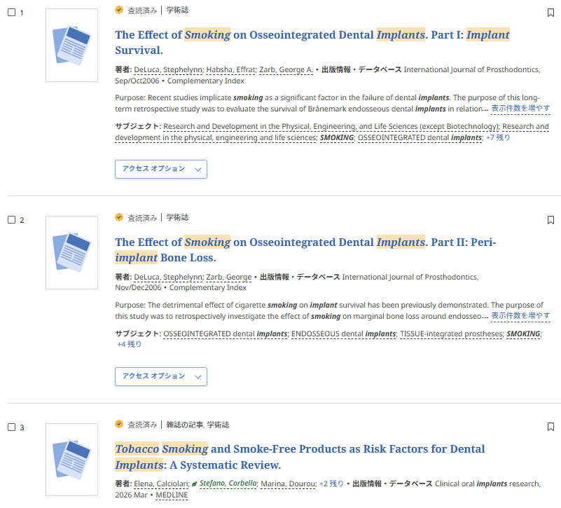Image resolution: width=561 pixels, height=508 pixels.
Task: Tick the checkbox for result 2
Action: [11, 220]
